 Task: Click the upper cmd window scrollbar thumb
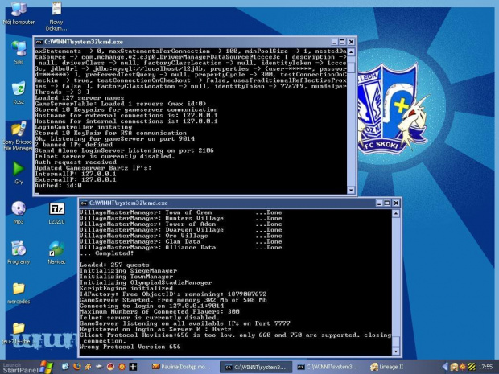[351, 67]
